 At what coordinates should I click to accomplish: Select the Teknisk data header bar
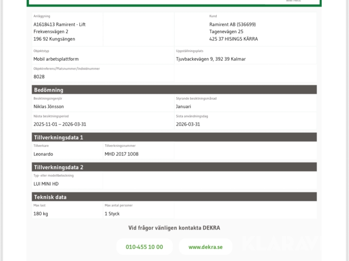(x=174, y=197)
